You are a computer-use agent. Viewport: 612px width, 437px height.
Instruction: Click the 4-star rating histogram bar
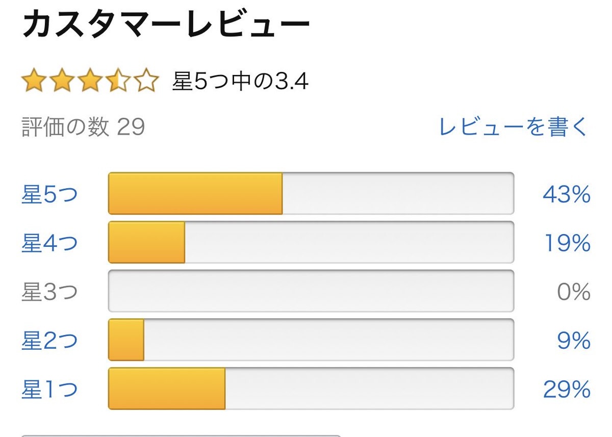click(311, 243)
